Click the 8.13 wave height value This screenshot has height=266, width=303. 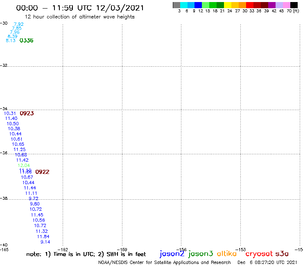pyautogui.click(x=11, y=41)
